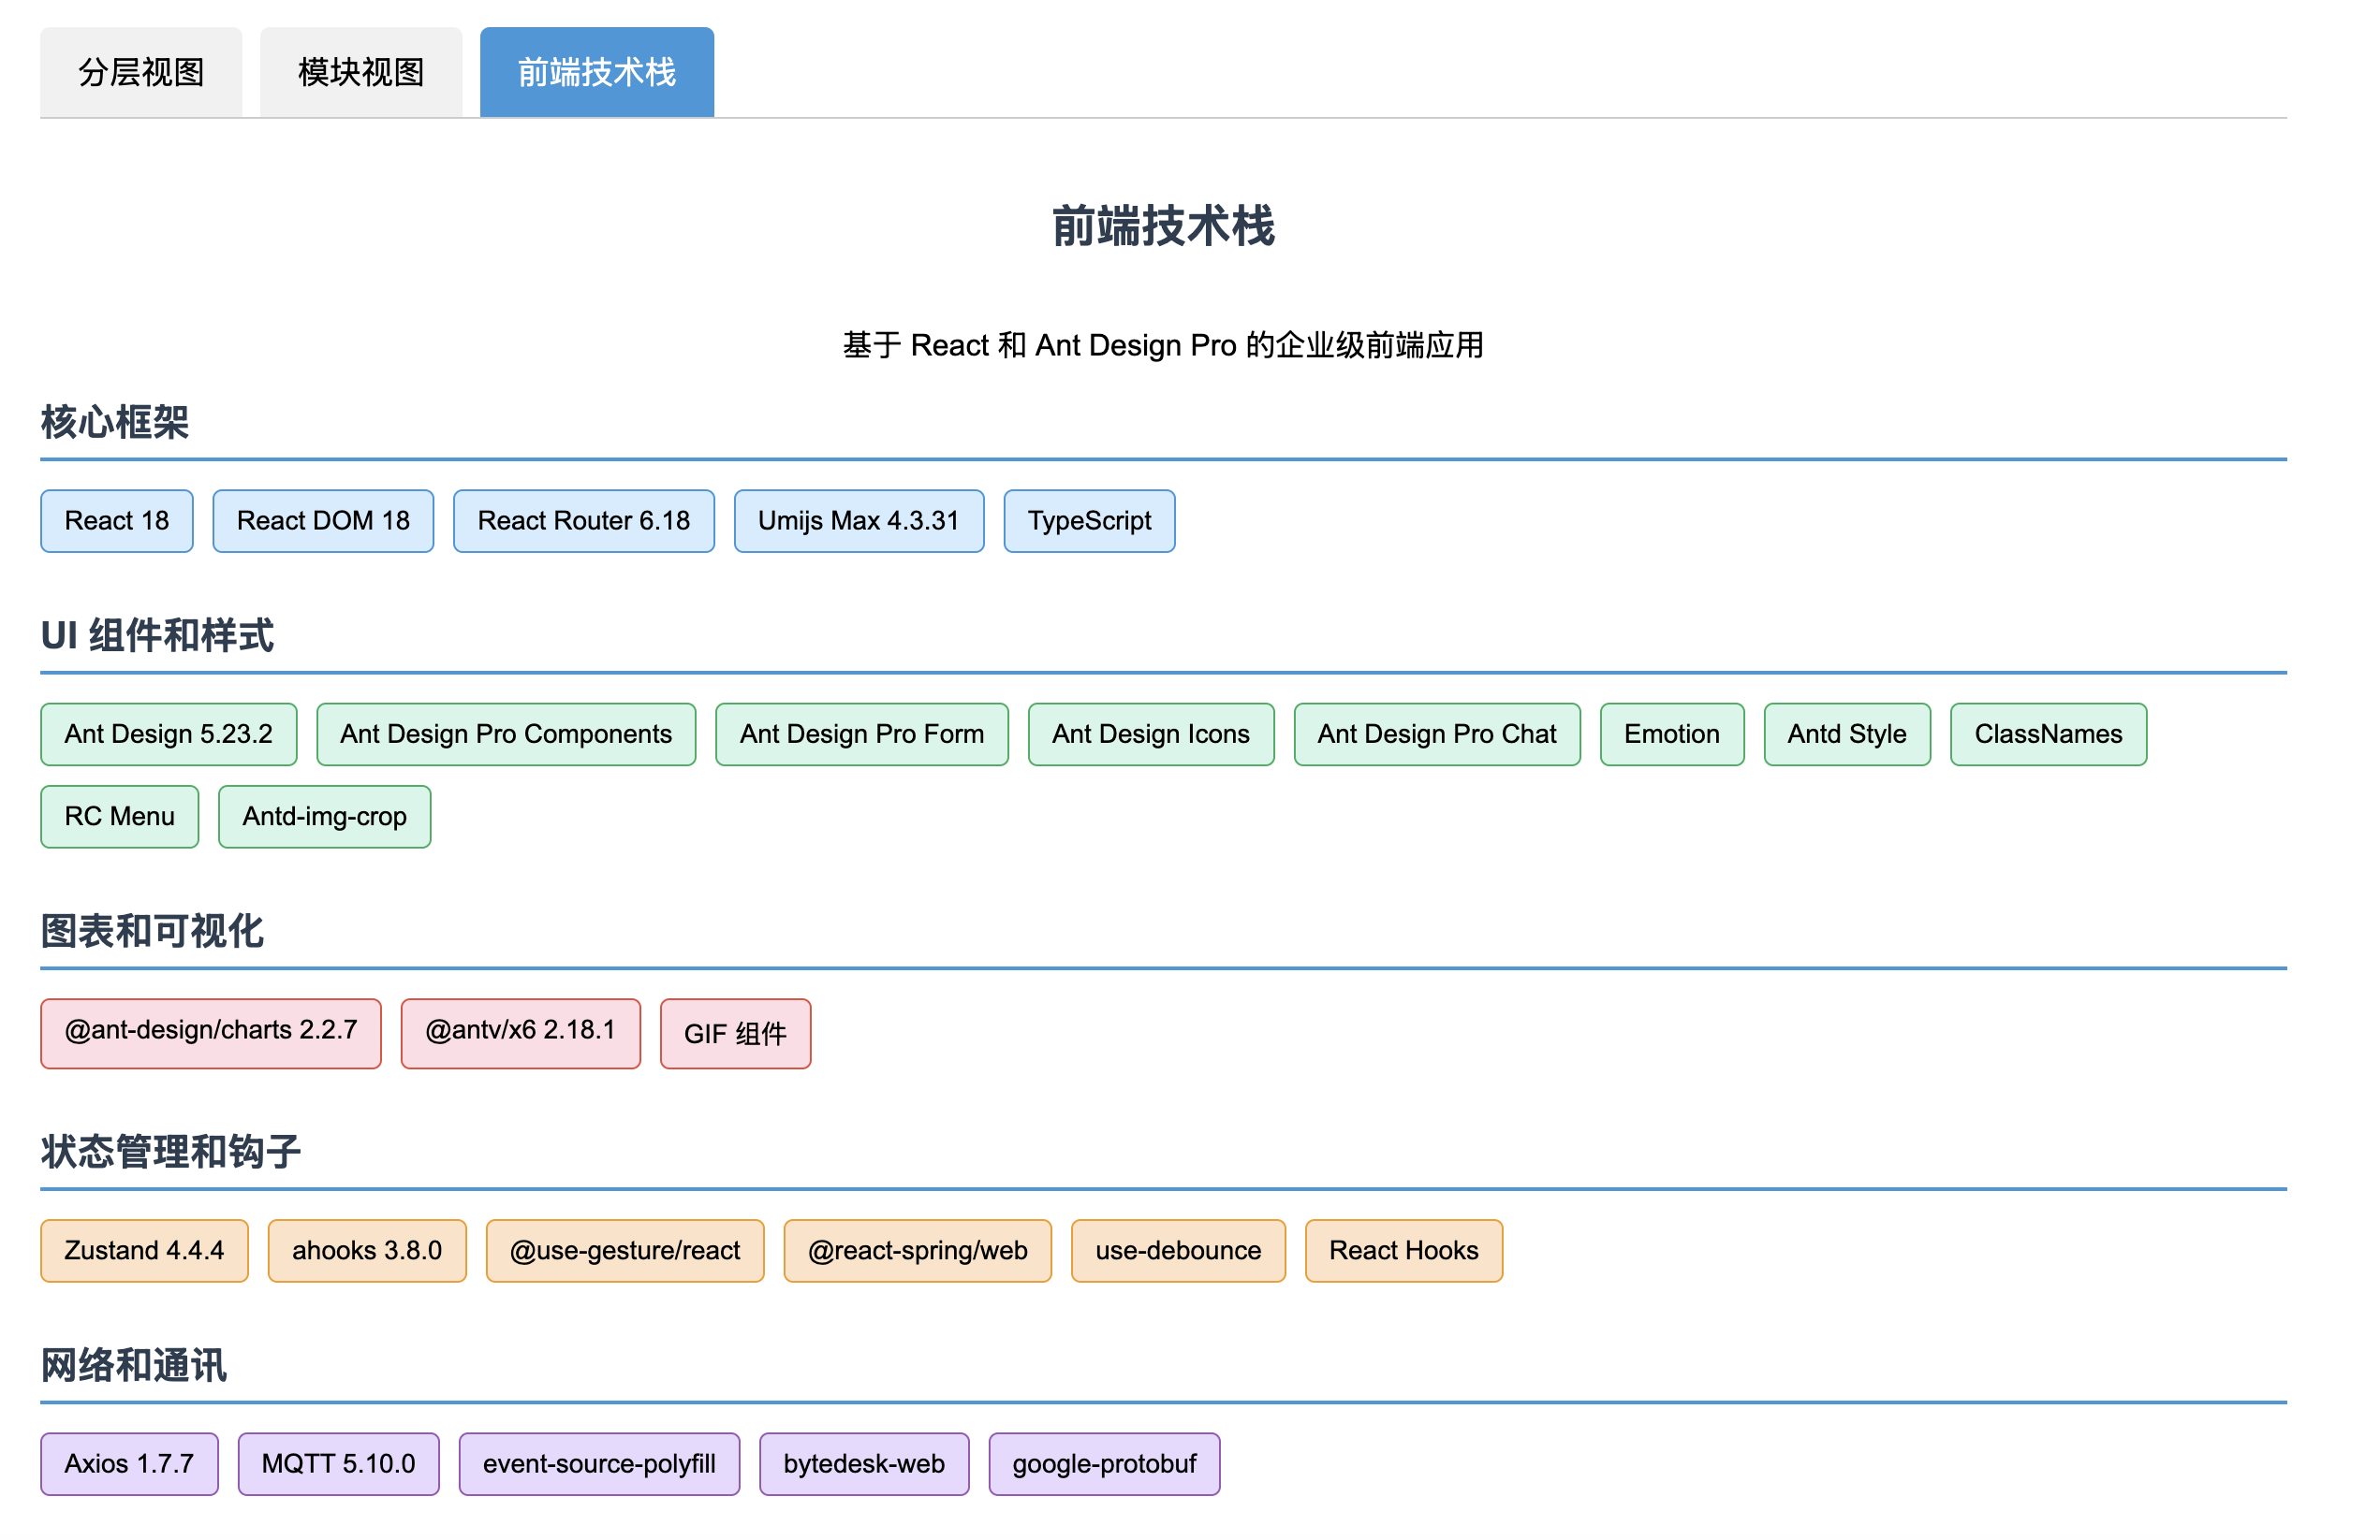Select the @react-spring/web tag
The image size is (2380, 1540).
[917, 1250]
